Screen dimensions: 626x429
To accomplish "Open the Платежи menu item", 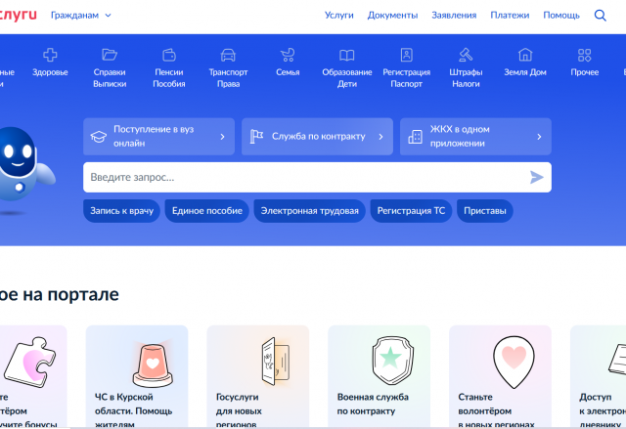I will click(x=510, y=16).
